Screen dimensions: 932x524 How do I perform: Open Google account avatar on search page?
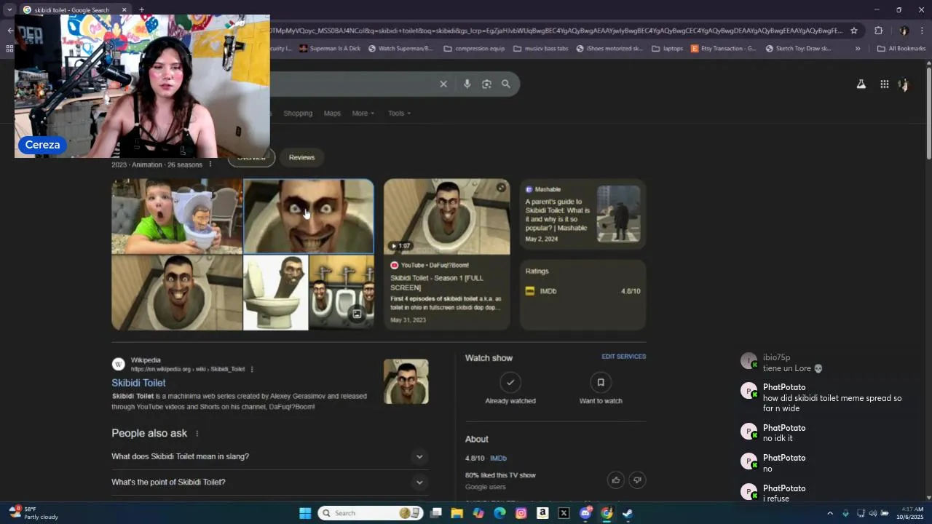coord(904,84)
